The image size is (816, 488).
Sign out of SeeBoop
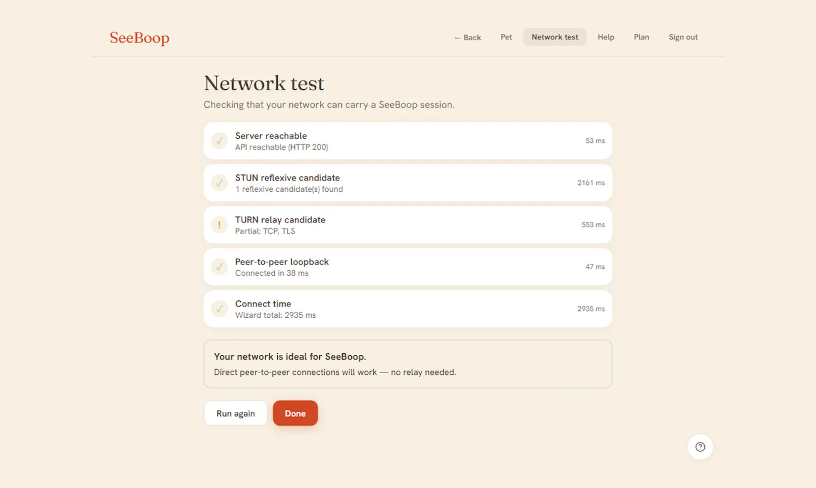[683, 37]
